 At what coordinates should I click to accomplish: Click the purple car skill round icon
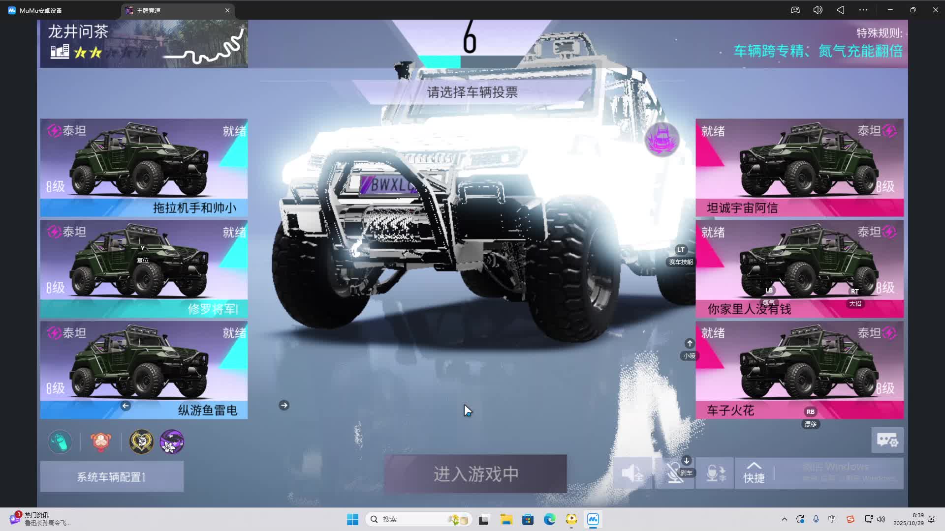(x=662, y=139)
